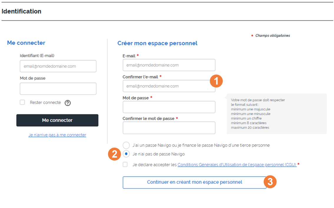Open the Conditions Générales d'Utilisation link

pyautogui.click(x=237, y=165)
